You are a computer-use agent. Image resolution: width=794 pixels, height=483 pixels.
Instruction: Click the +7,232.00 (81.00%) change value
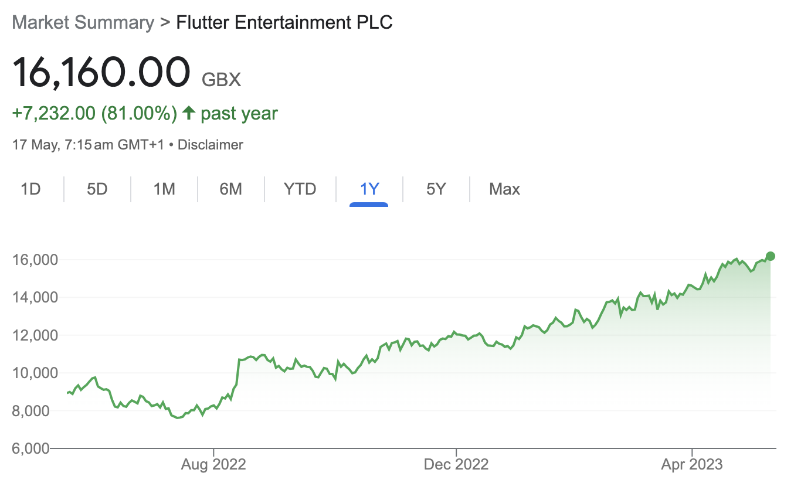tap(95, 113)
